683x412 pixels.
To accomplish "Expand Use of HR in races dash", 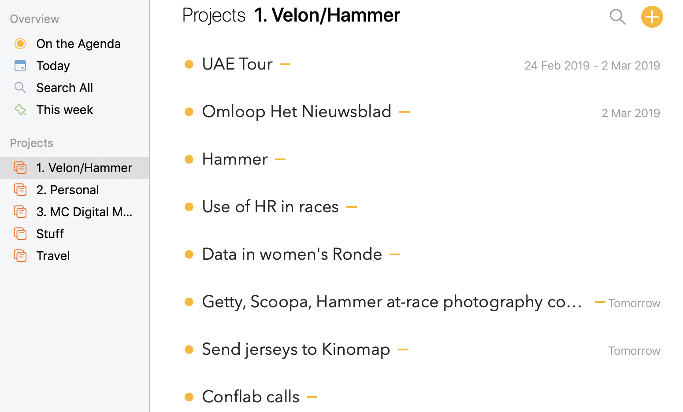I will point(352,207).
